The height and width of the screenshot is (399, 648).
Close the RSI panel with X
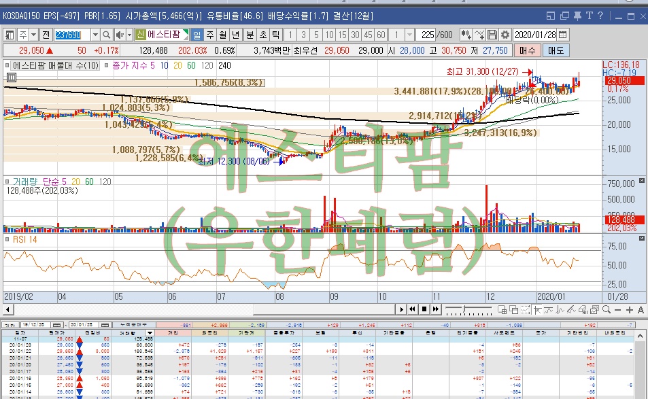(641, 239)
